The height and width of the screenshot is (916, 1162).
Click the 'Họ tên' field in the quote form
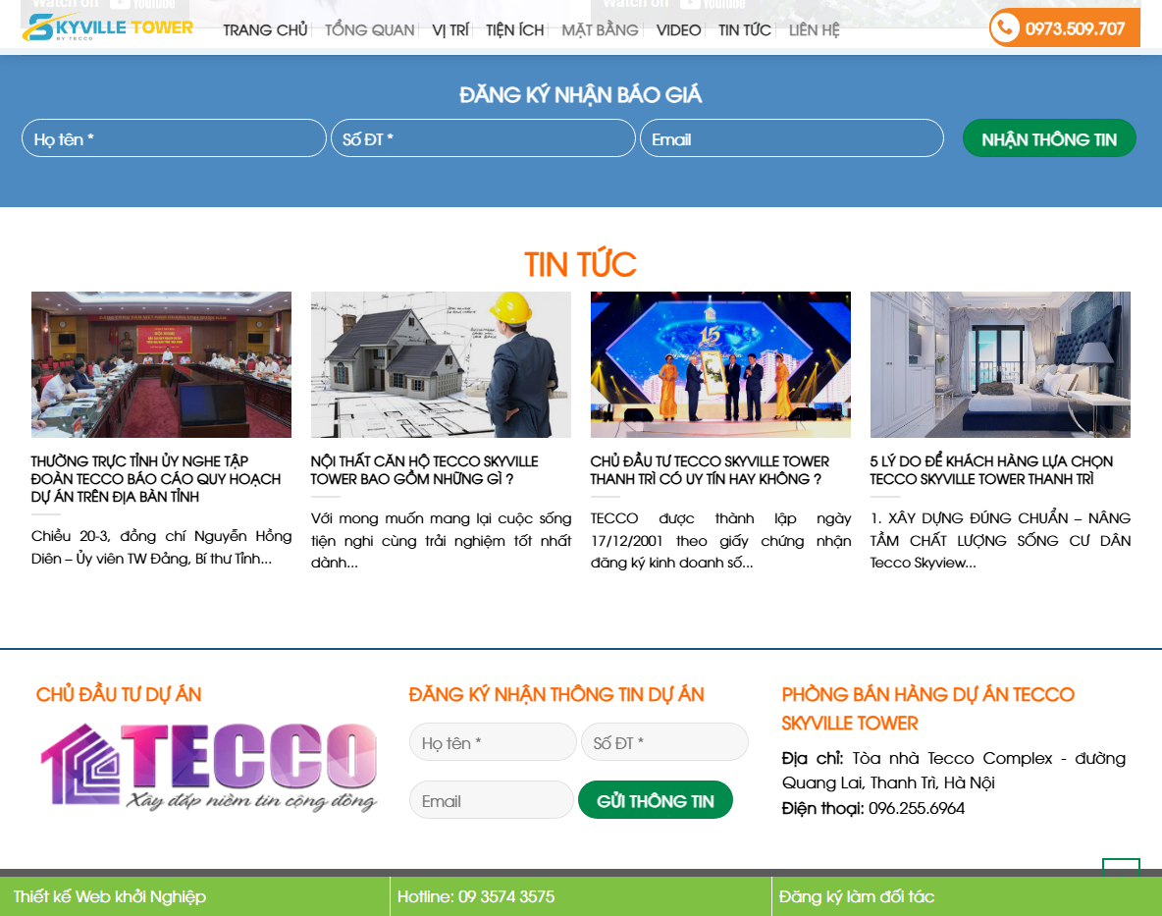point(173,137)
